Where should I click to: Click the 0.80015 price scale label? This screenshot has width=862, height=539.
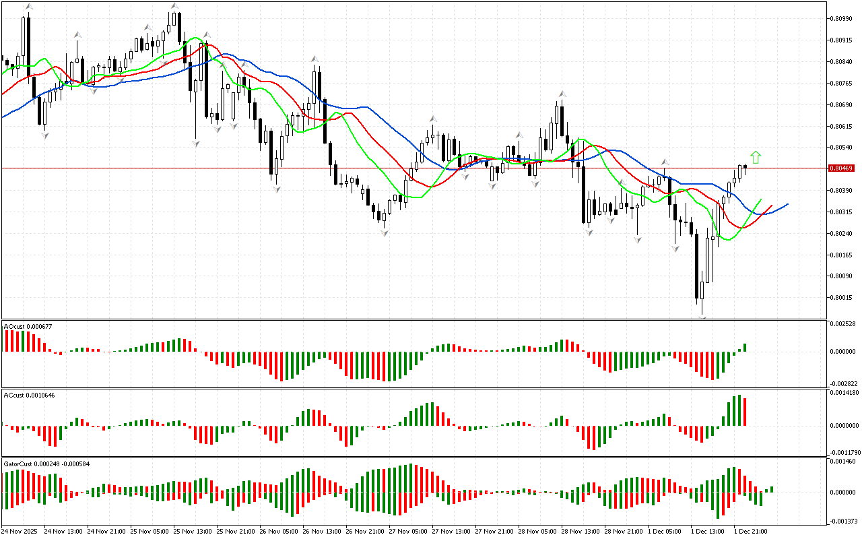(x=840, y=297)
